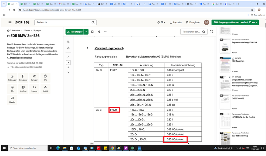Click the text selection tool icon

tap(68, 42)
